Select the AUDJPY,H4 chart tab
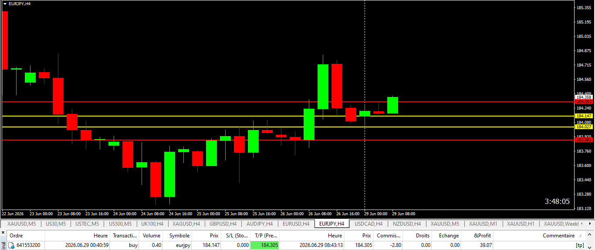595x250 pixels. tap(259, 224)
